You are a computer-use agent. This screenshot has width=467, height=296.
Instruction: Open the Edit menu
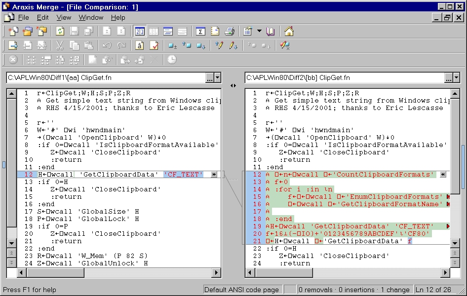[42, 18]
